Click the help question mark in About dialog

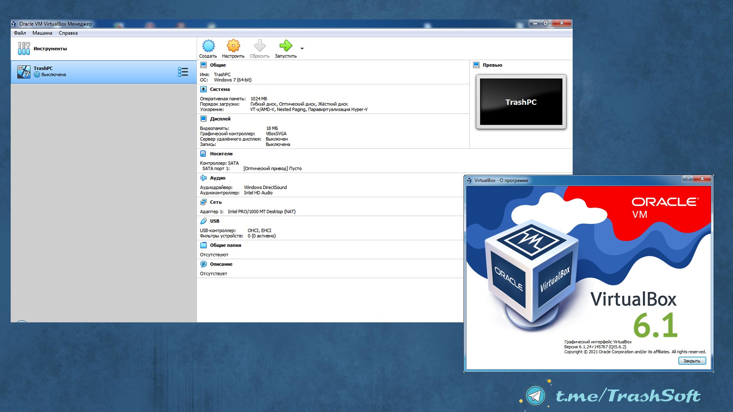688,179
